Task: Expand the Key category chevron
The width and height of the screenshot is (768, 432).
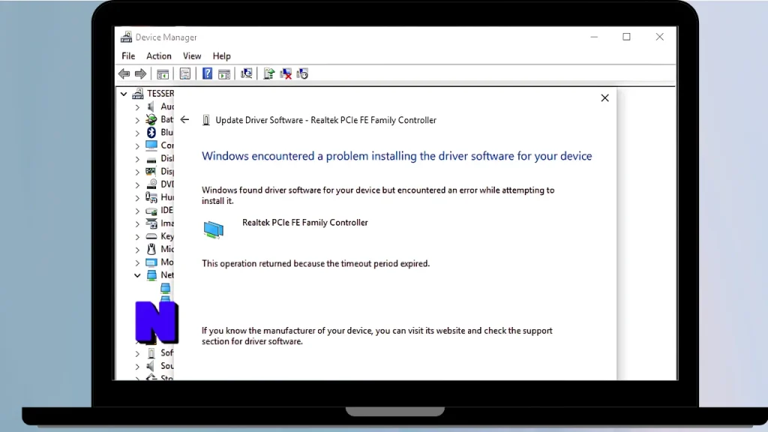Action: point(137,236)
